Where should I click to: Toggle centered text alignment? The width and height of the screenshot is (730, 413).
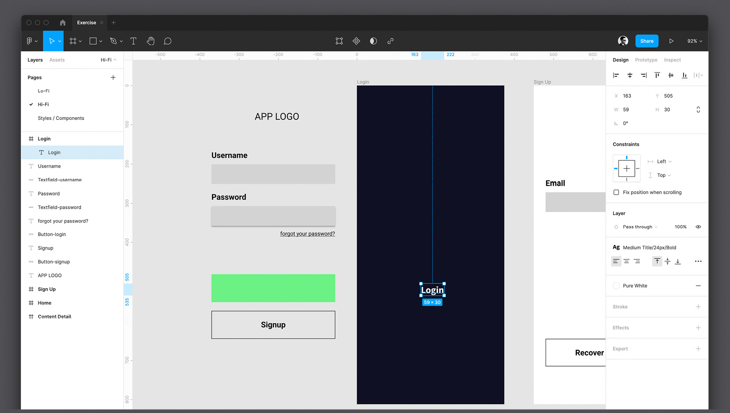tap(626, 261)
